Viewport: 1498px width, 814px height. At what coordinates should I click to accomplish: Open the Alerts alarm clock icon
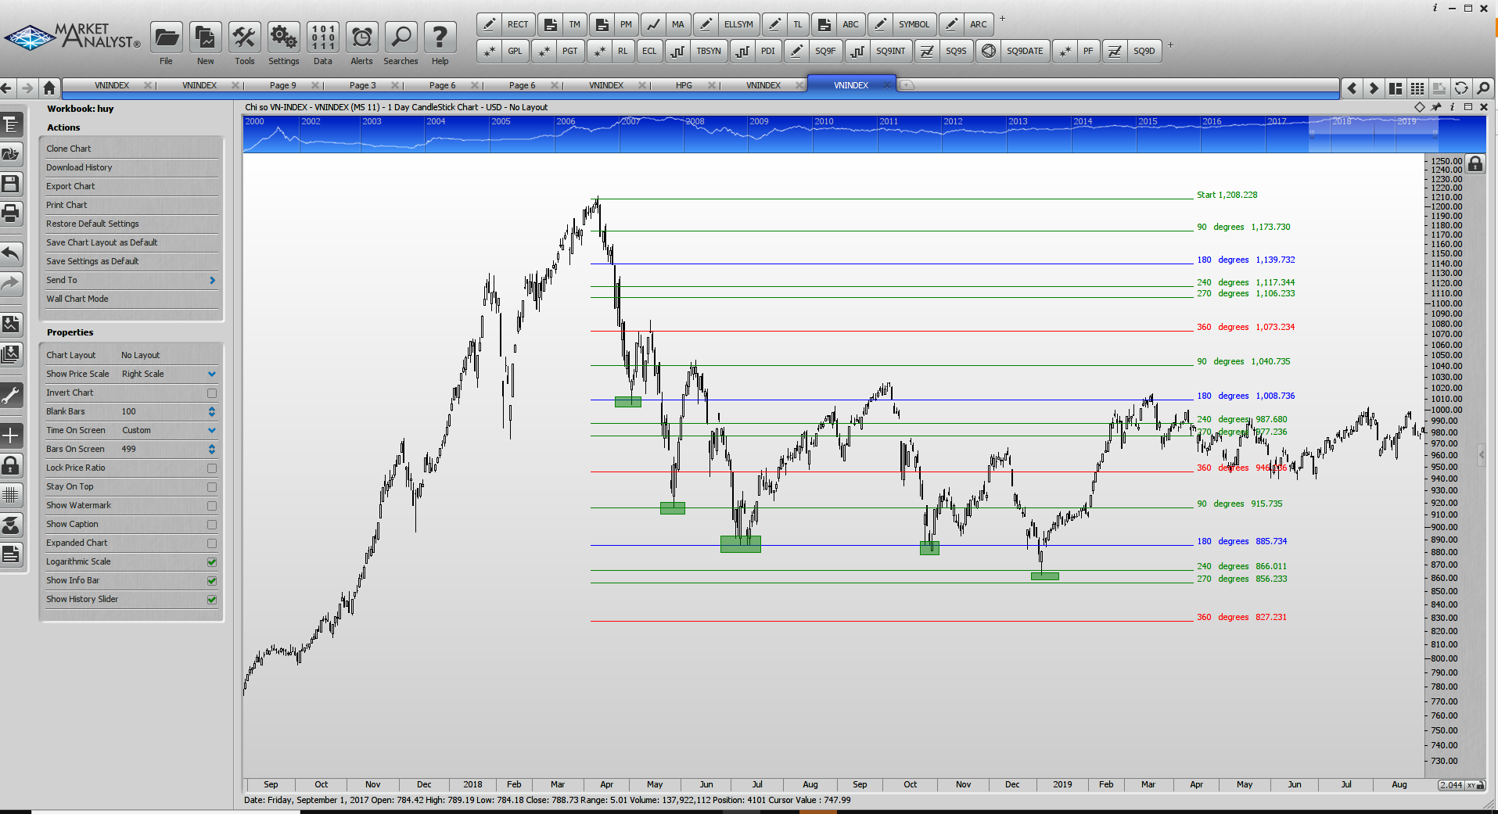pos(361,38)
